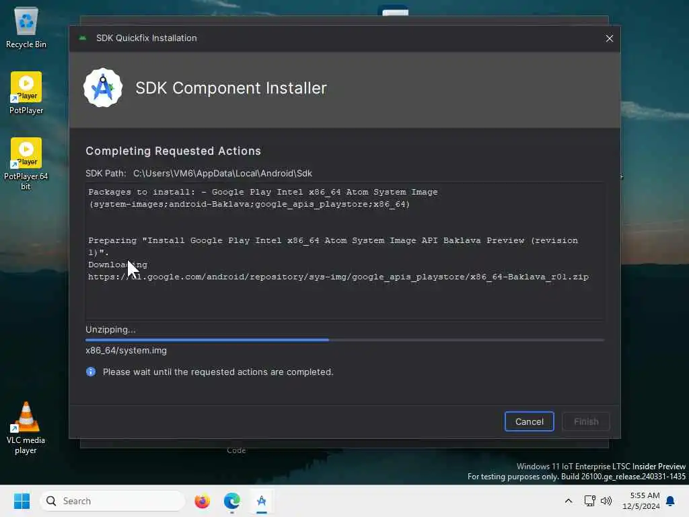This screenshot has width=689, height=517.
Task: Click the blue info icon beside wait message
Action: 91,372
